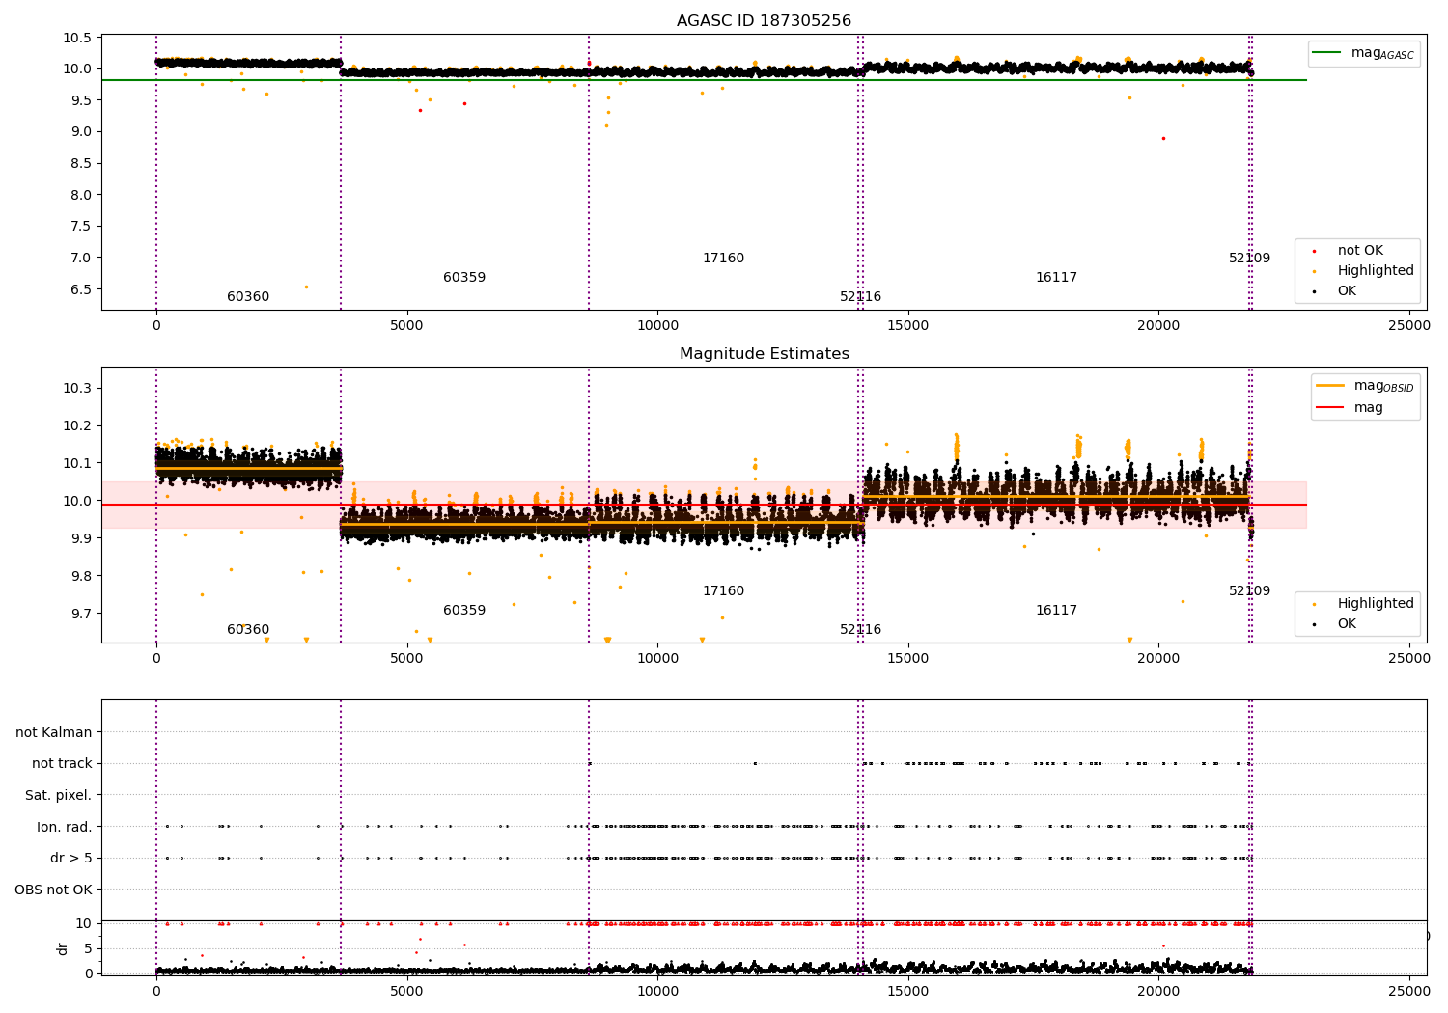Click OBSID label 52116 in Magnitude Estimates plot

860,630
